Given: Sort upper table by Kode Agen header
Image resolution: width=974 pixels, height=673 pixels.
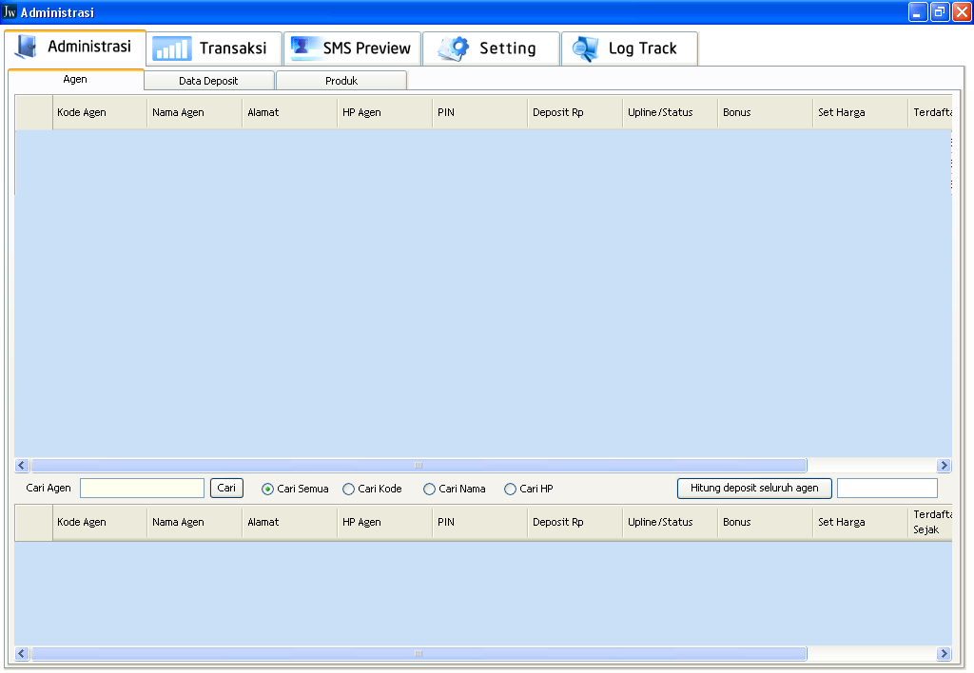Looking at the screenshot, I should click(99, 112).
